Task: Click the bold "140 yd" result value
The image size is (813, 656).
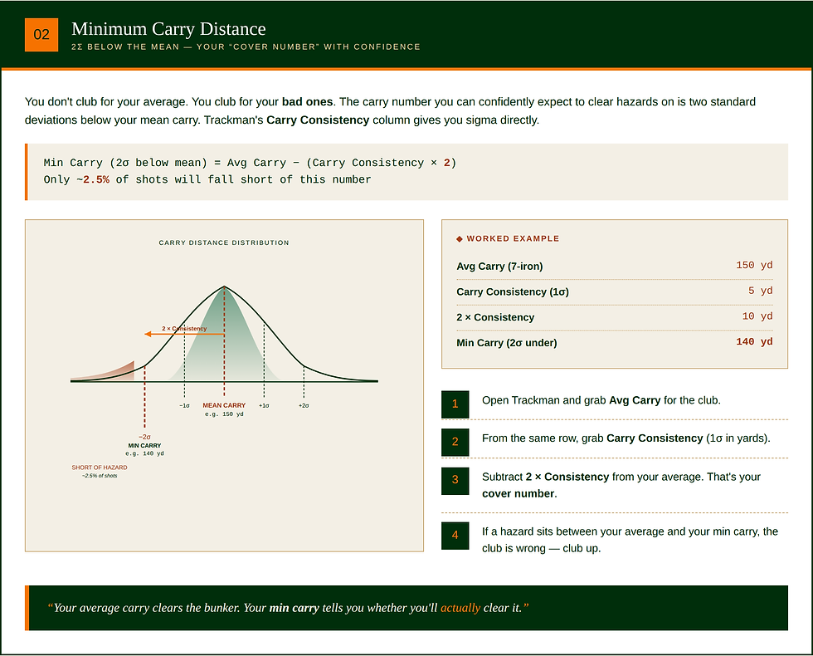Action: [x=754, y=341]
